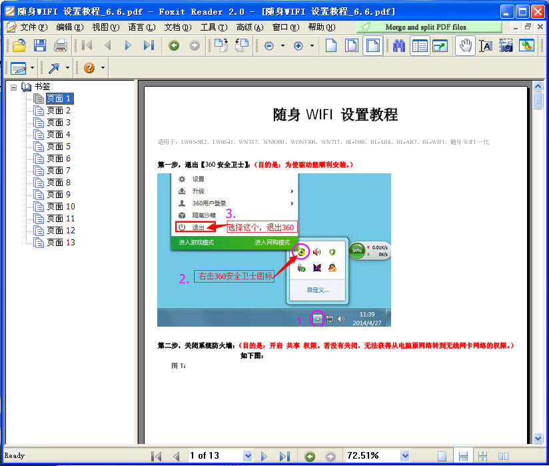Open Zoom Out dropdown arrow
The height and width of the screenshot is (466, 549).
282,46
